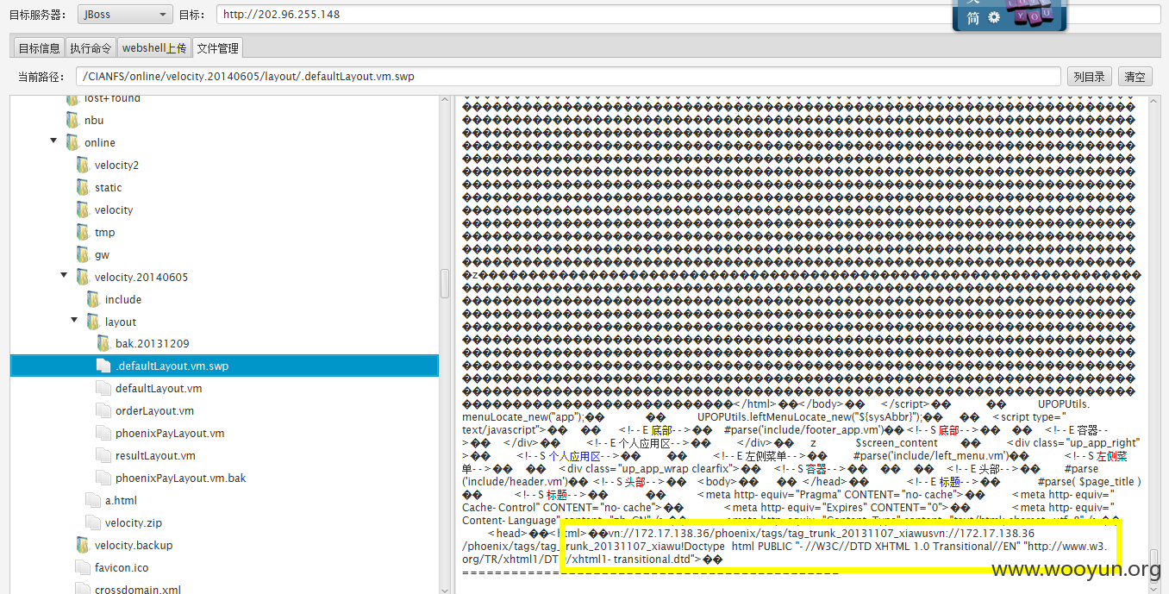Click the defaultLayout.vm file icon
This screenshot has height=594, width=1169.
103,388
